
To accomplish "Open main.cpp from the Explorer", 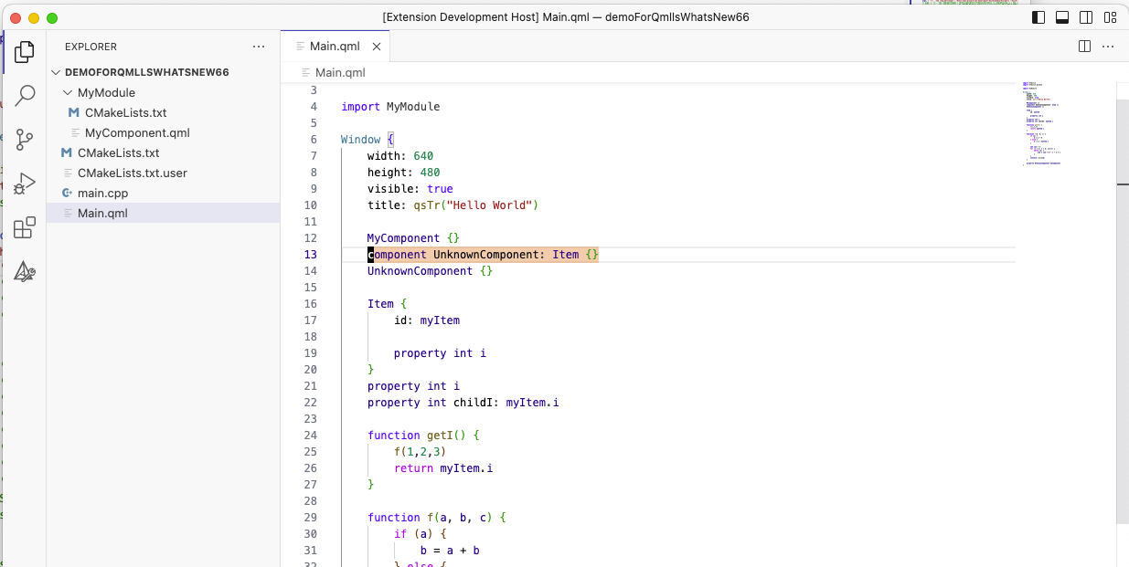I will (102, 193).
